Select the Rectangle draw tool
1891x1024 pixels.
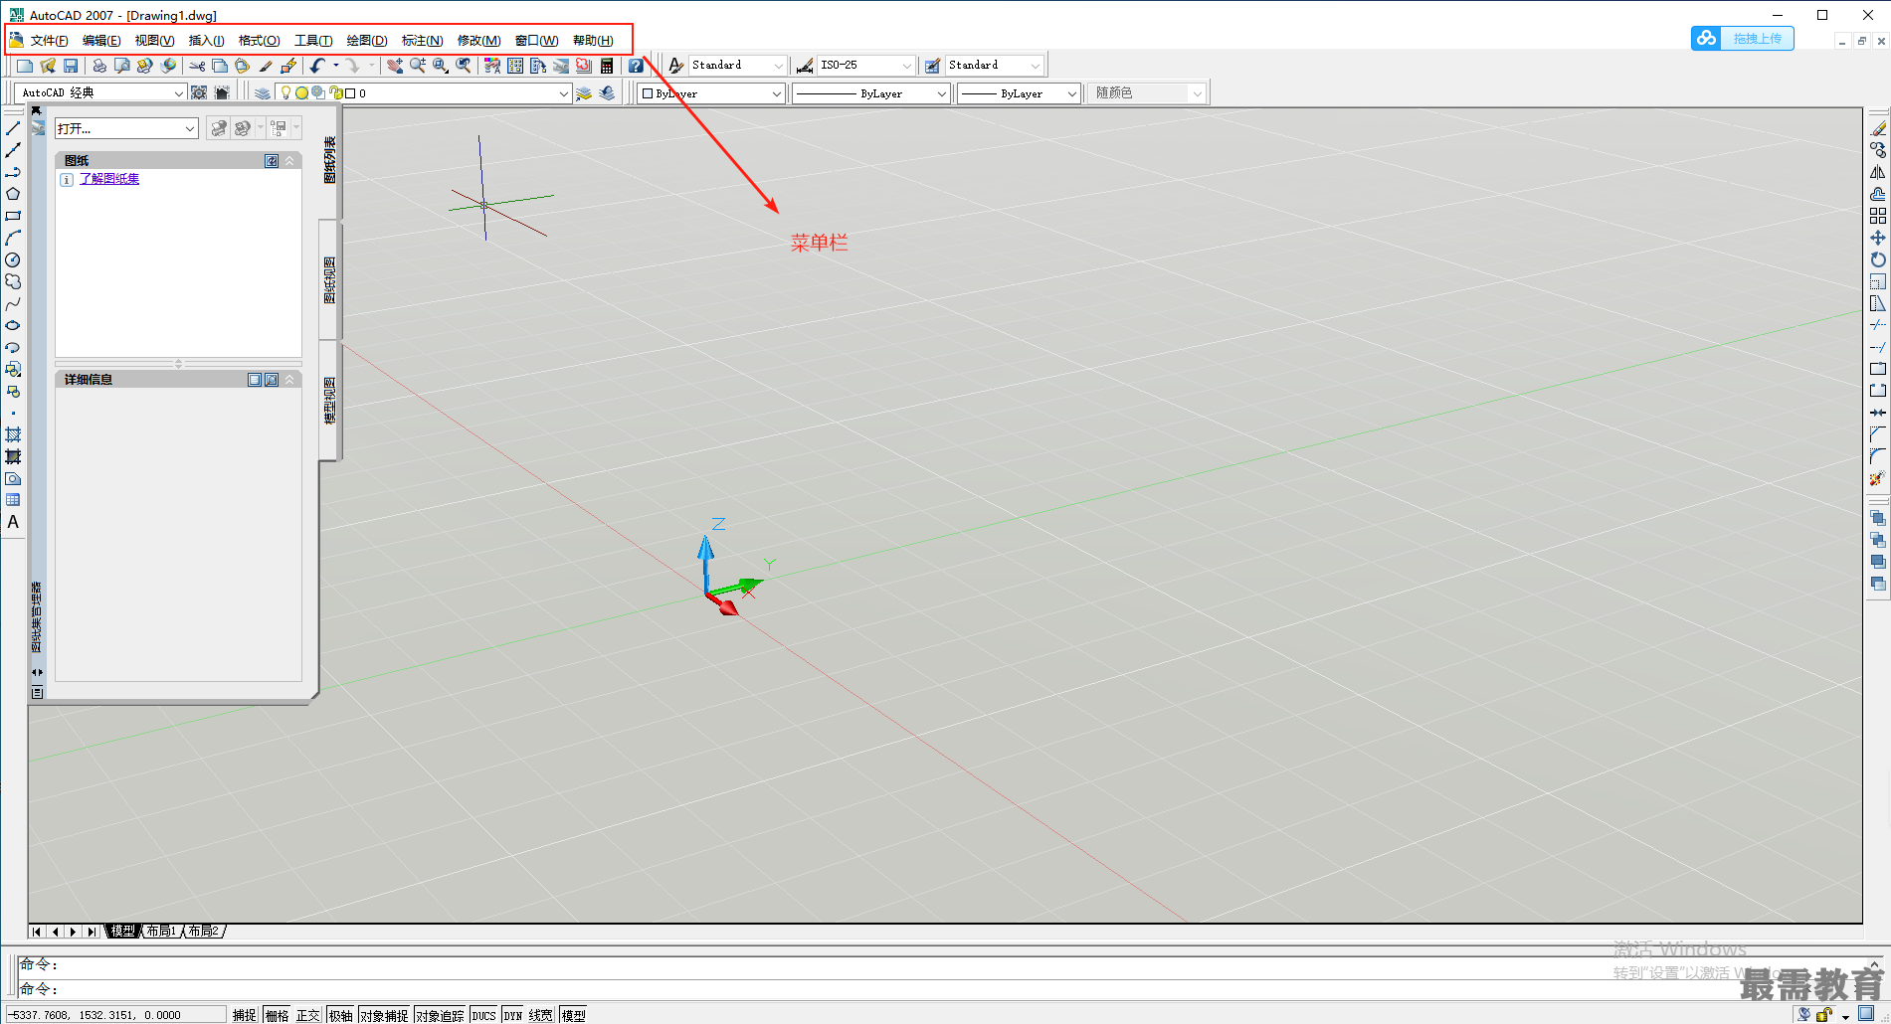click(x=13, y=216)
